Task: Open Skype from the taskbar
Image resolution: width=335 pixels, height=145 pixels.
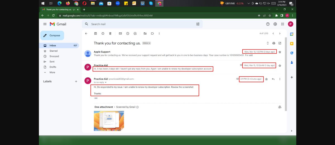Action: click(x=151, y=3)
